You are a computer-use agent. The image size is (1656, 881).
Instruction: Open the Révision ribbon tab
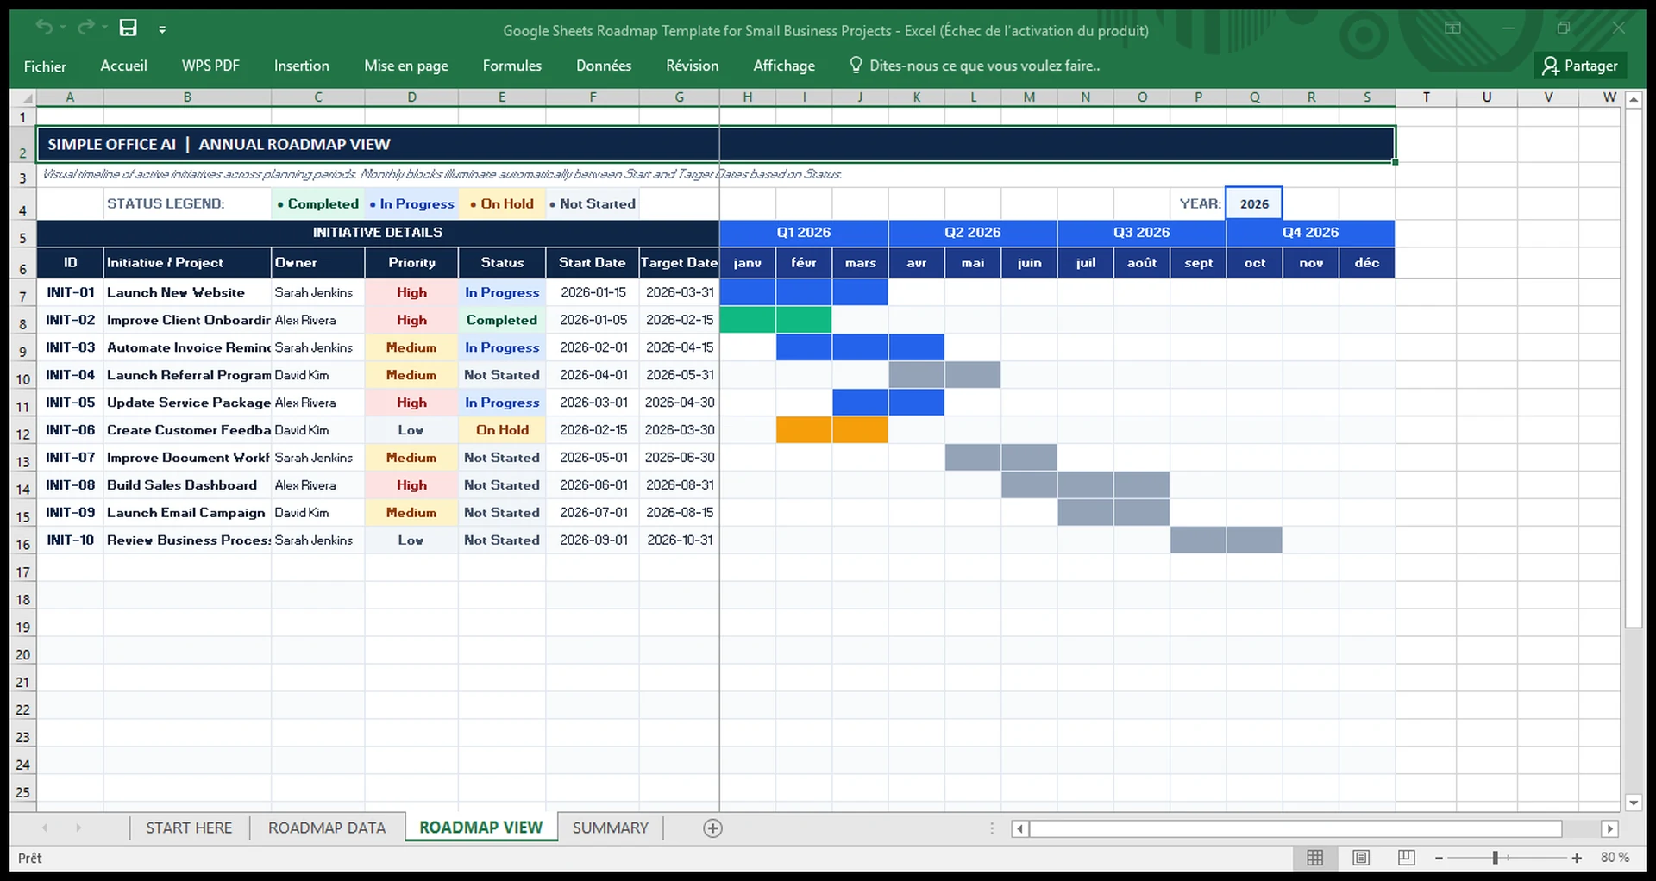(692, 66)
